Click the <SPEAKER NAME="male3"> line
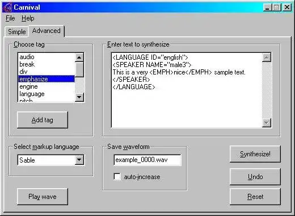This screenshot has height=216, width=295. 152,65
